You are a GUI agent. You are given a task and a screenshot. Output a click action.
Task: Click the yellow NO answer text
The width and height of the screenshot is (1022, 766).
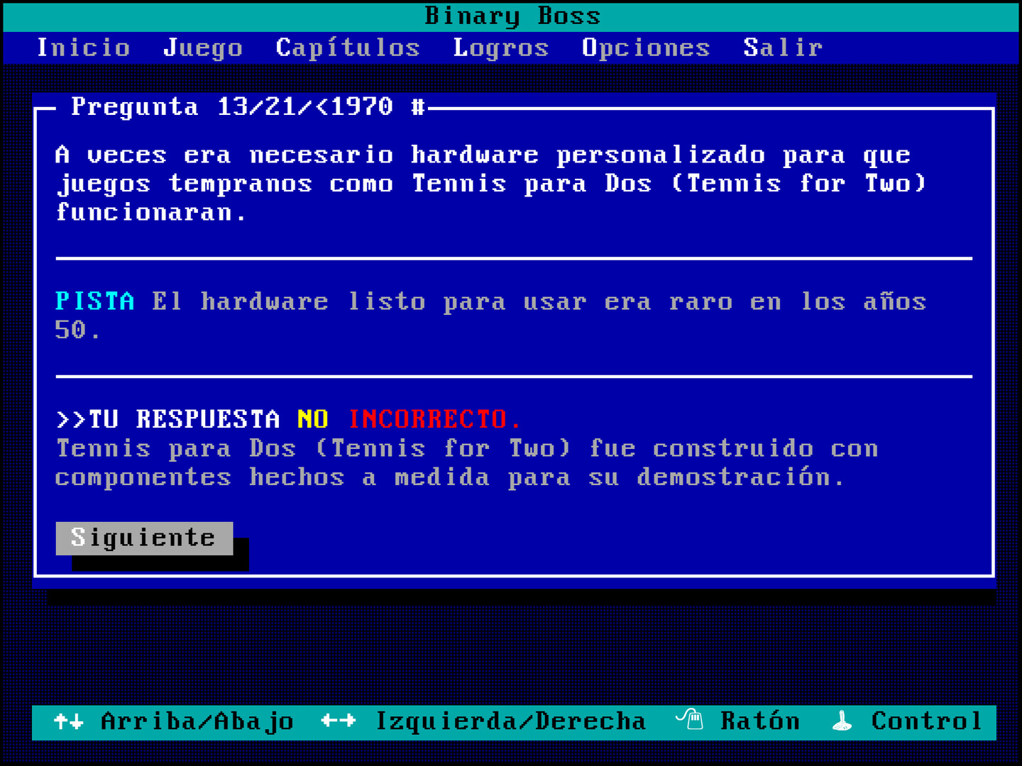[x=312, y=419]
